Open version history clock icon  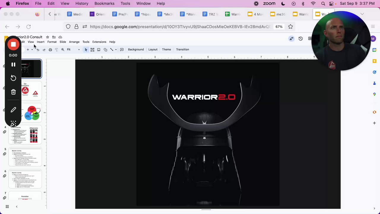300,39
